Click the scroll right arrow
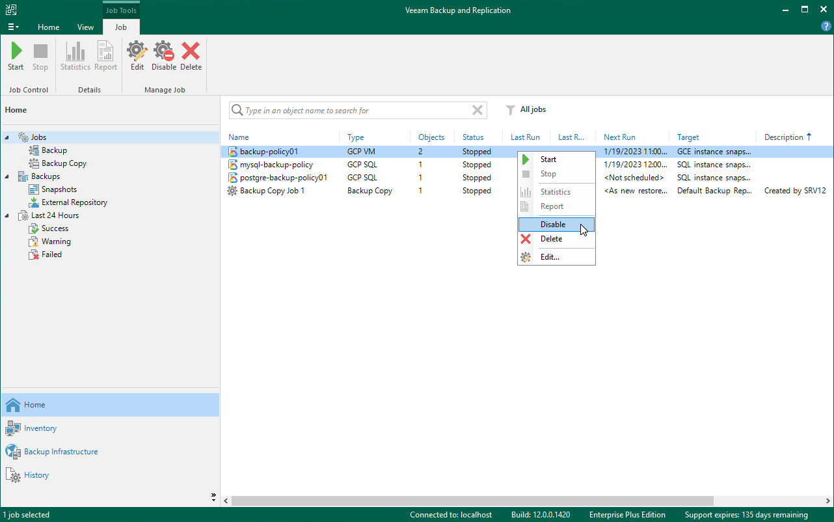 click(828, 501)
